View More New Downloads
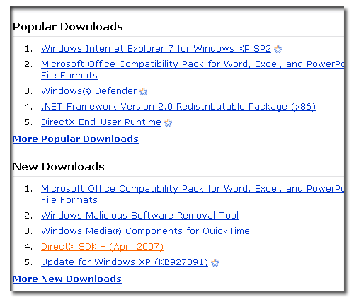This screenshot has width=354, height=297. point(67,279)
